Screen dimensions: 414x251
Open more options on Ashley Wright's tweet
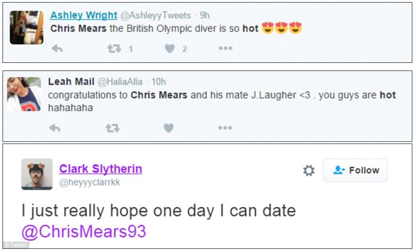225,49
